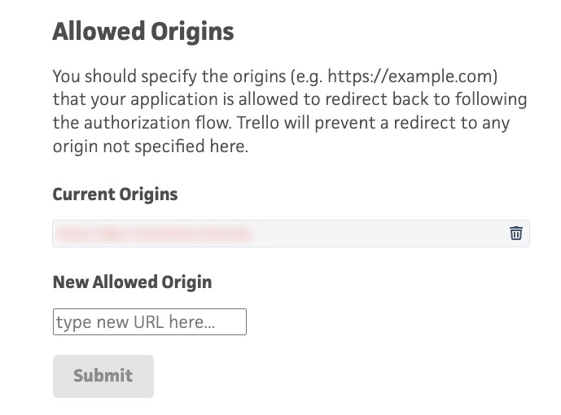Viewport: 561px width, 415px height.
Task: Delete the current origin with trash icon
Action: (516, 234)
